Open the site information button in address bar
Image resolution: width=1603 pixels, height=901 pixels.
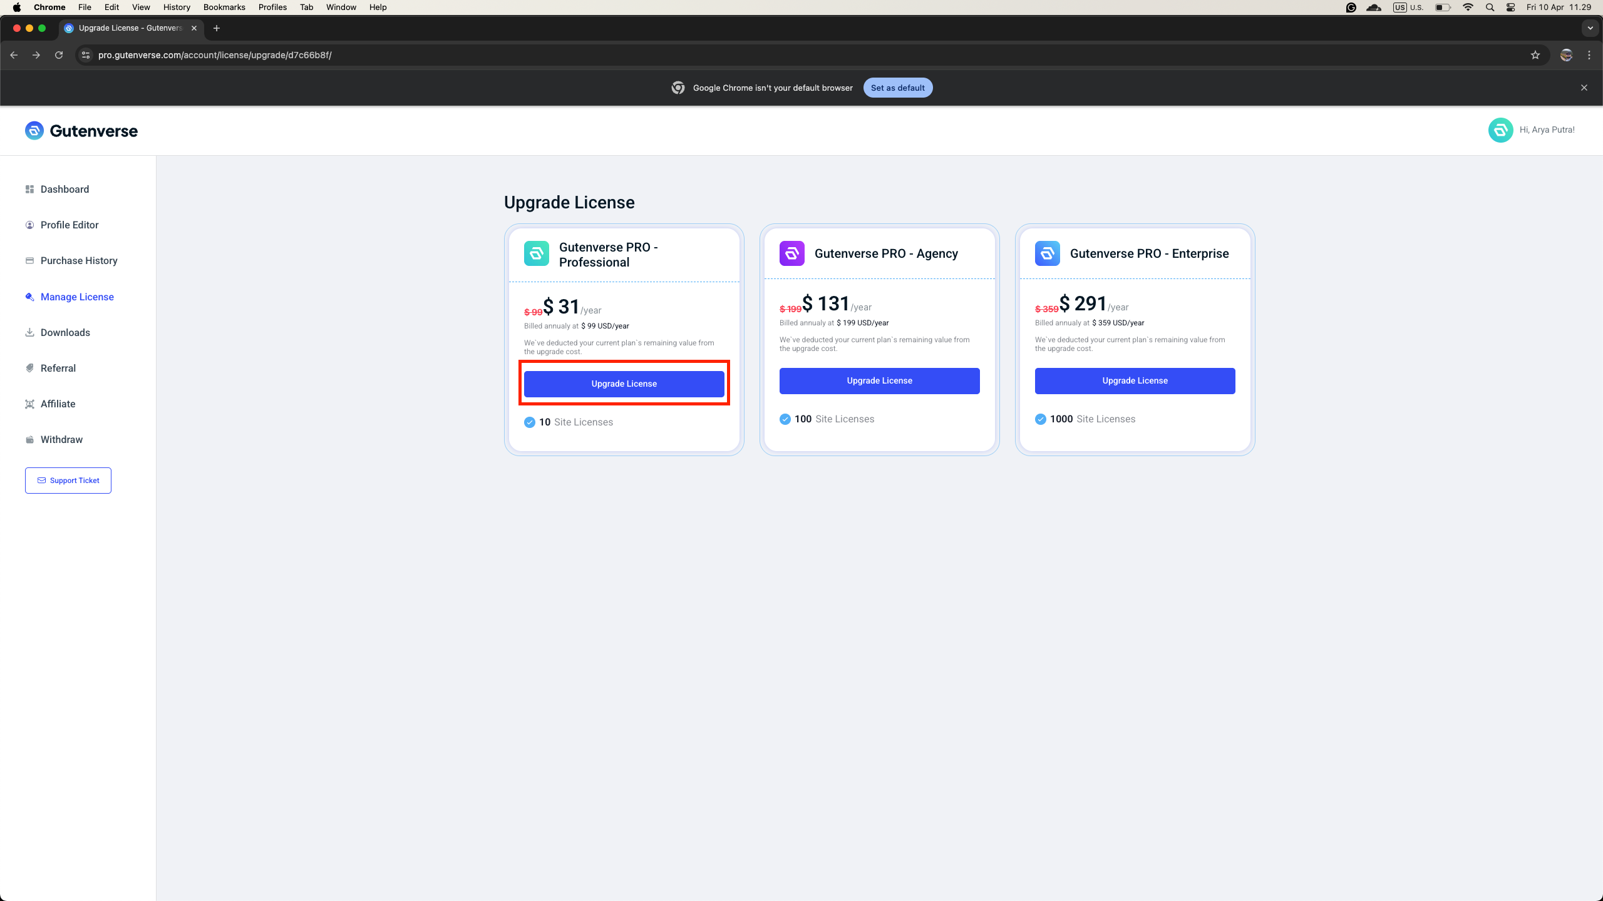coord(86,55)
